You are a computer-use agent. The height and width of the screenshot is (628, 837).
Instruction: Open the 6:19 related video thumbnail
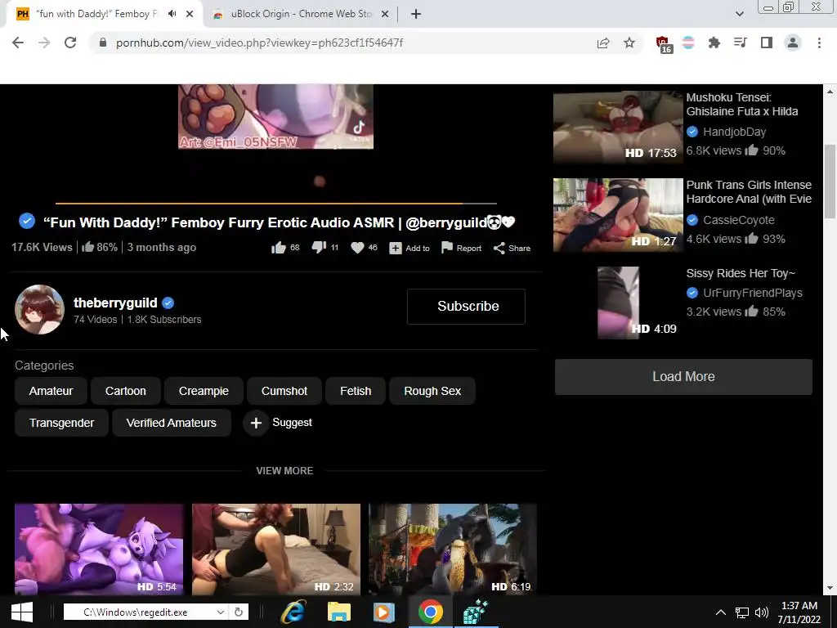pyautogui.click(x=453, y=549)
